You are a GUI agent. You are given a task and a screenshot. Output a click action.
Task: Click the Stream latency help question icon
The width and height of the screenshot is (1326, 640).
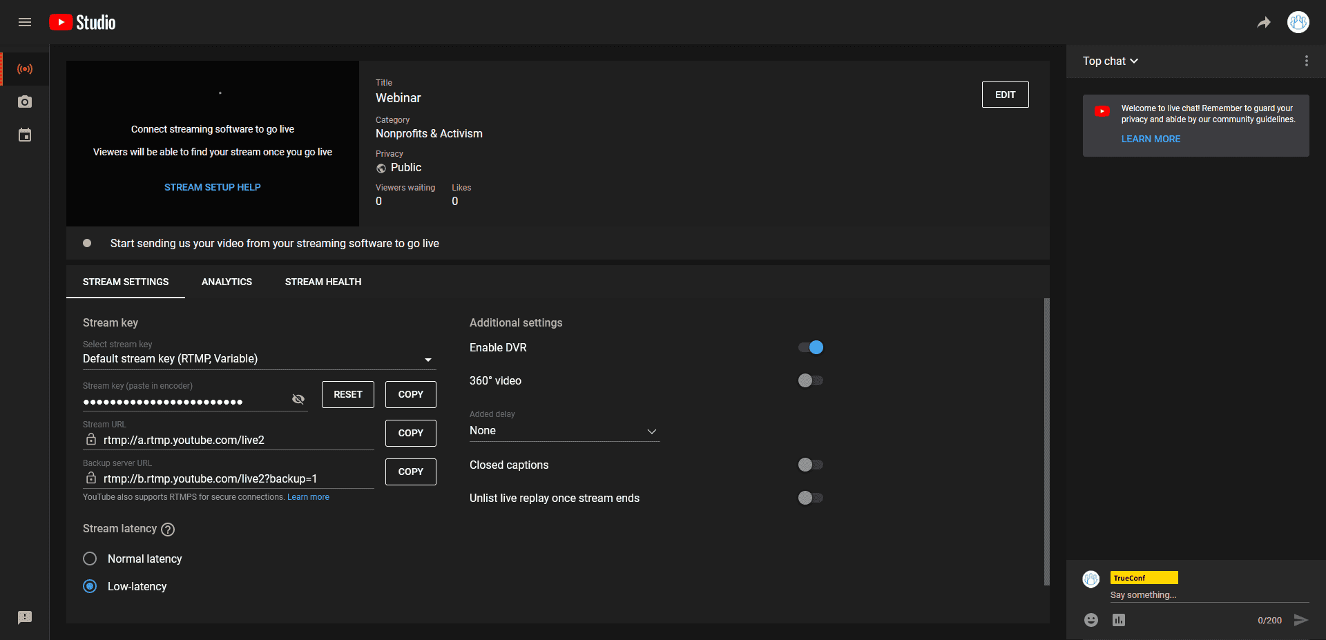168,530
